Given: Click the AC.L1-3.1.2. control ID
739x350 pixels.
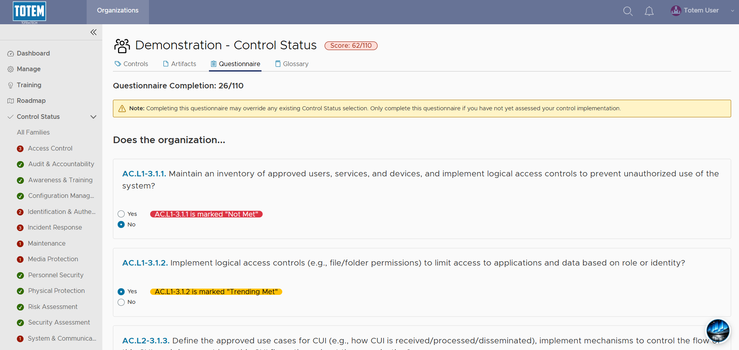Looking at the screenshot, I should click(145, 263).
